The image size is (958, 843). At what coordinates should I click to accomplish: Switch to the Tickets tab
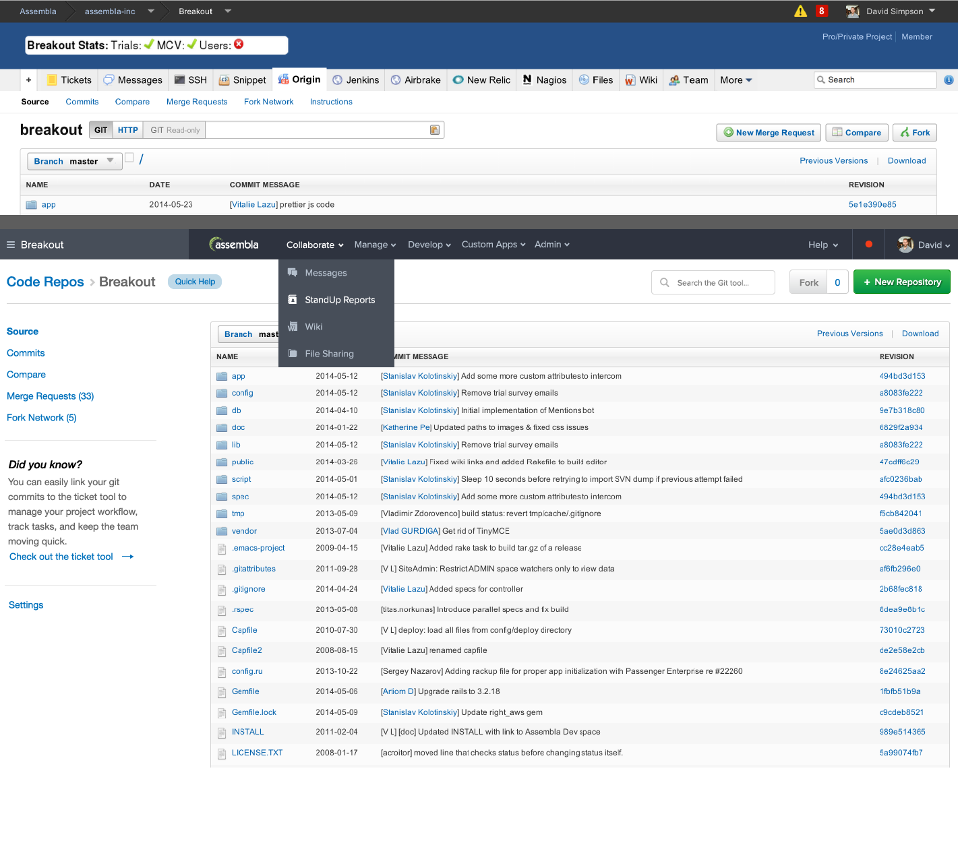click(69, 80)
